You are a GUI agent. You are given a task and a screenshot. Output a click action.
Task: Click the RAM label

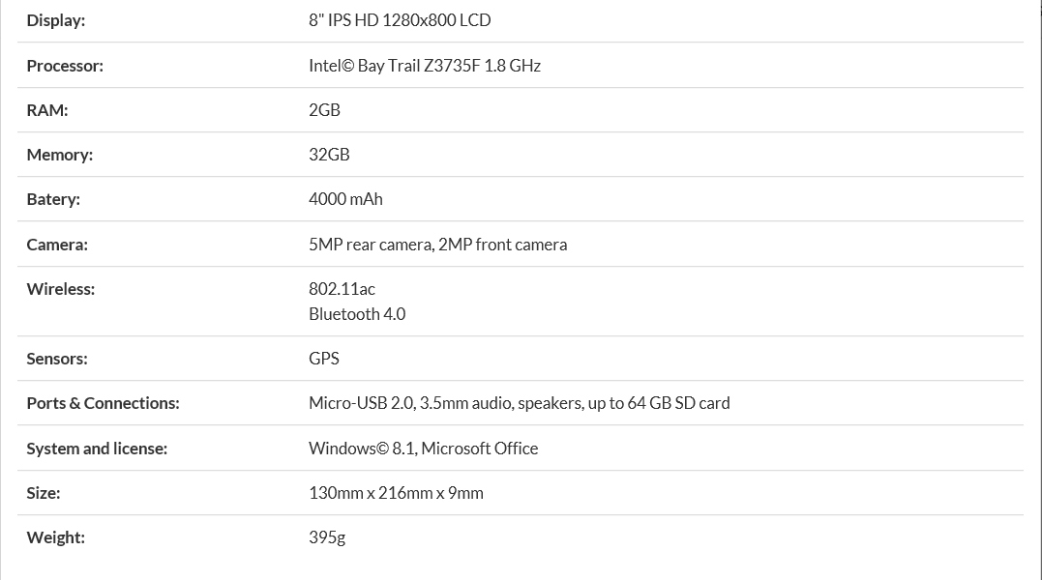tap(47, 110)
